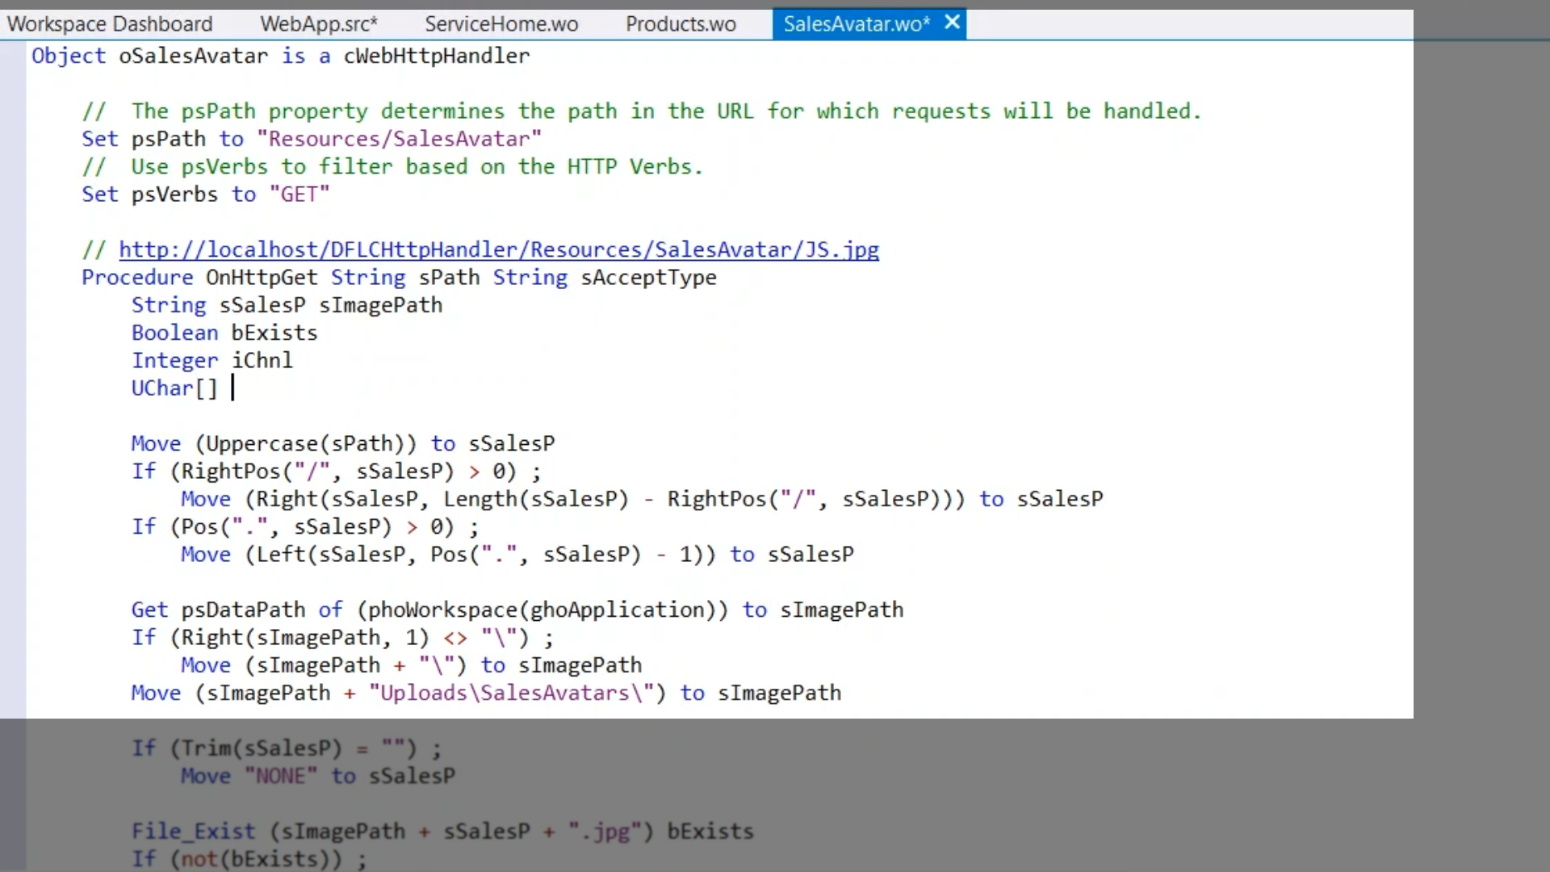Viewport: 1550px width, 872px height.
Task: Open the WebApp.src tab
Action: (x=318, y=24)
